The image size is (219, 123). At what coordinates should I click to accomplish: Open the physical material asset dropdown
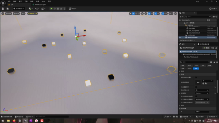[207, 81]
